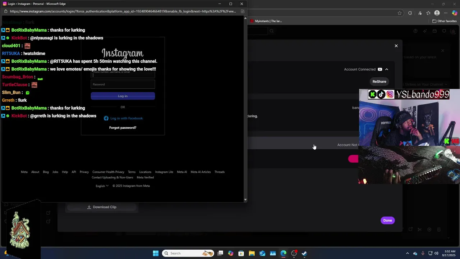Open the Edge Extensions puzzle icon
This screenshot has height=259, width=460.
click(410, 13)
